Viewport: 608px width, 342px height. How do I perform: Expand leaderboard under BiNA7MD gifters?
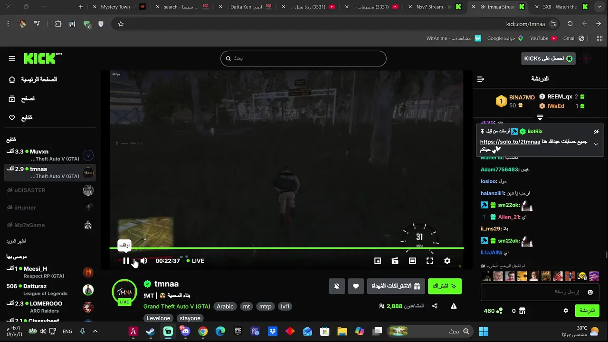[540, 117]
